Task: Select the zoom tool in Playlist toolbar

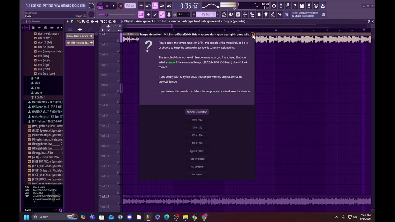Action: coord(110,21)
